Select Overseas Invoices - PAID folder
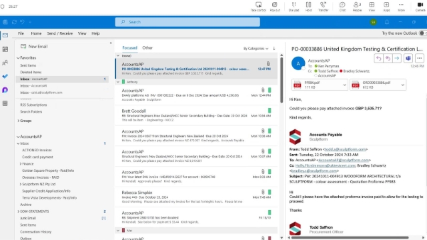The image size is (427, 240). (x=41, y=177)
